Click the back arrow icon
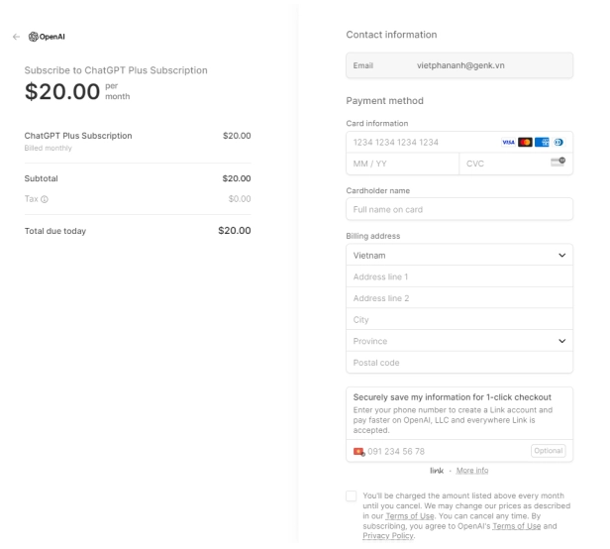610x549 pixels. click(x=16, y=37)
